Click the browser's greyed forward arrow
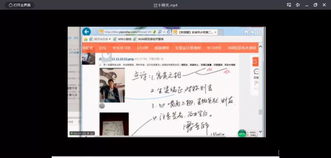The image size is (331, 158). point(95,32)
